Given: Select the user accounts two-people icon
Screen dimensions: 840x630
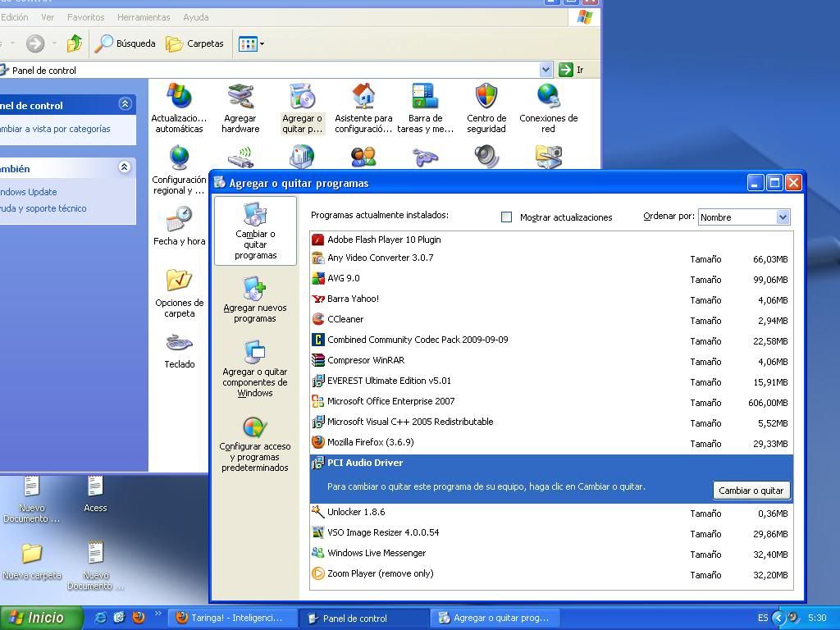Looking at the screenshot, I should [x=363, y=157].
